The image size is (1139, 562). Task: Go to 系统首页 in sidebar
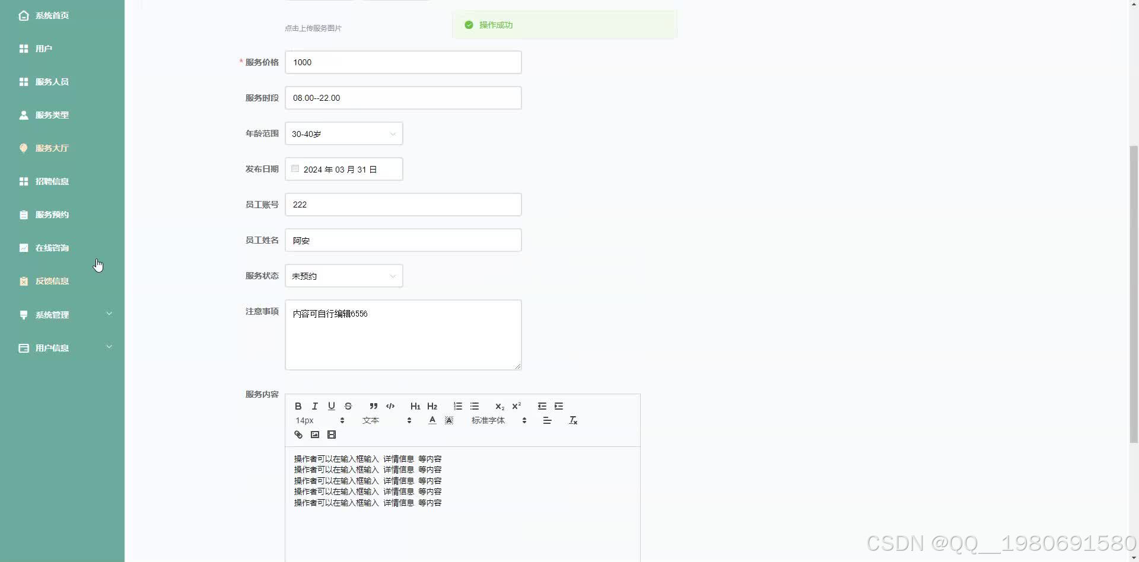click(62, 15)
